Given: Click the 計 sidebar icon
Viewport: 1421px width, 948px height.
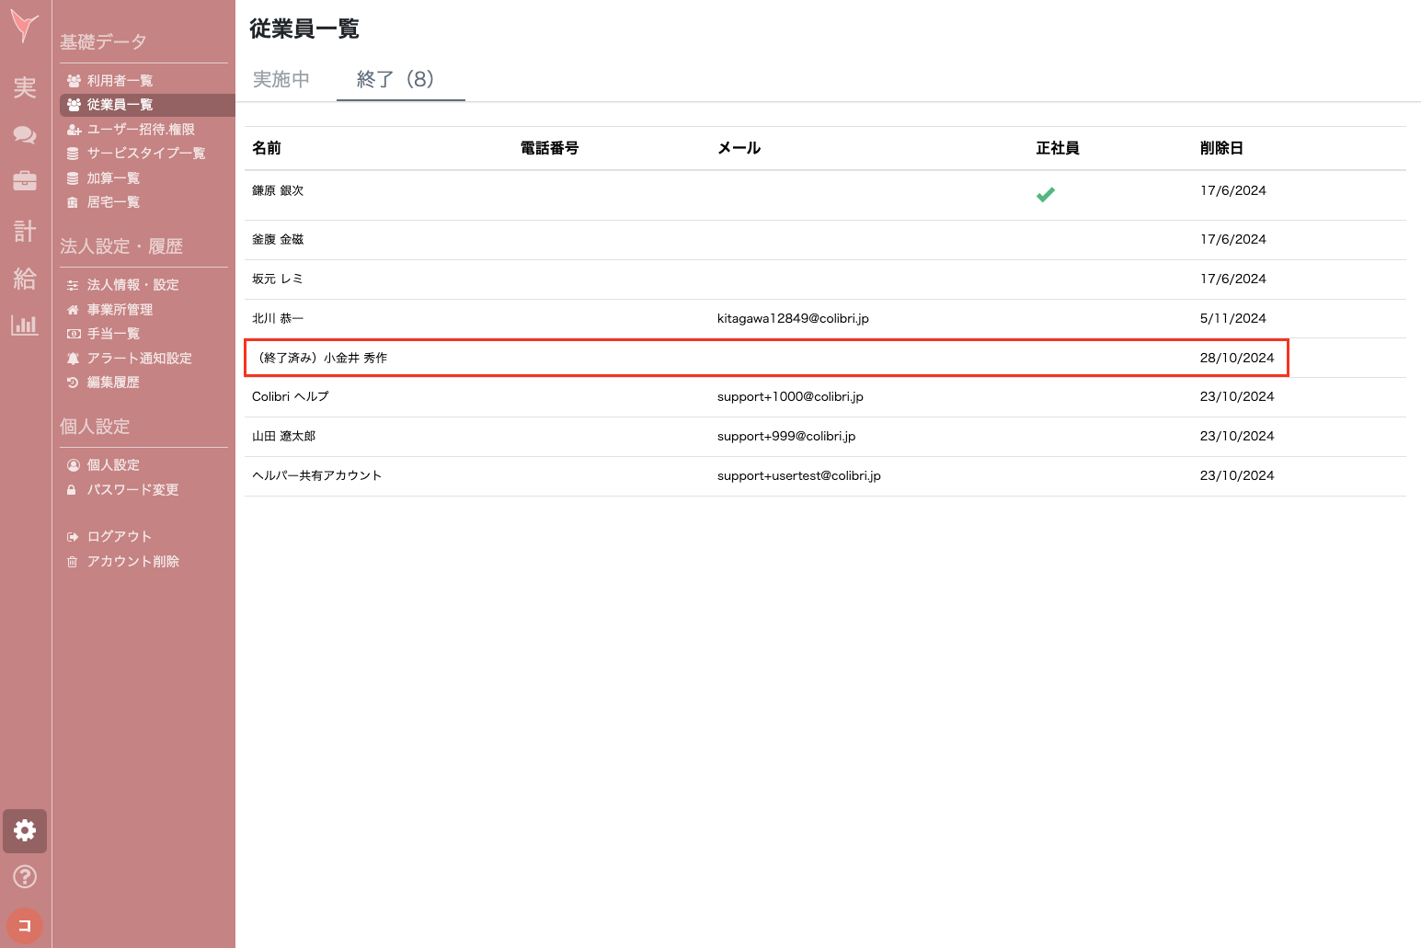Looking at the screenshot, I should pyautogui.click(x=25, y=231).
